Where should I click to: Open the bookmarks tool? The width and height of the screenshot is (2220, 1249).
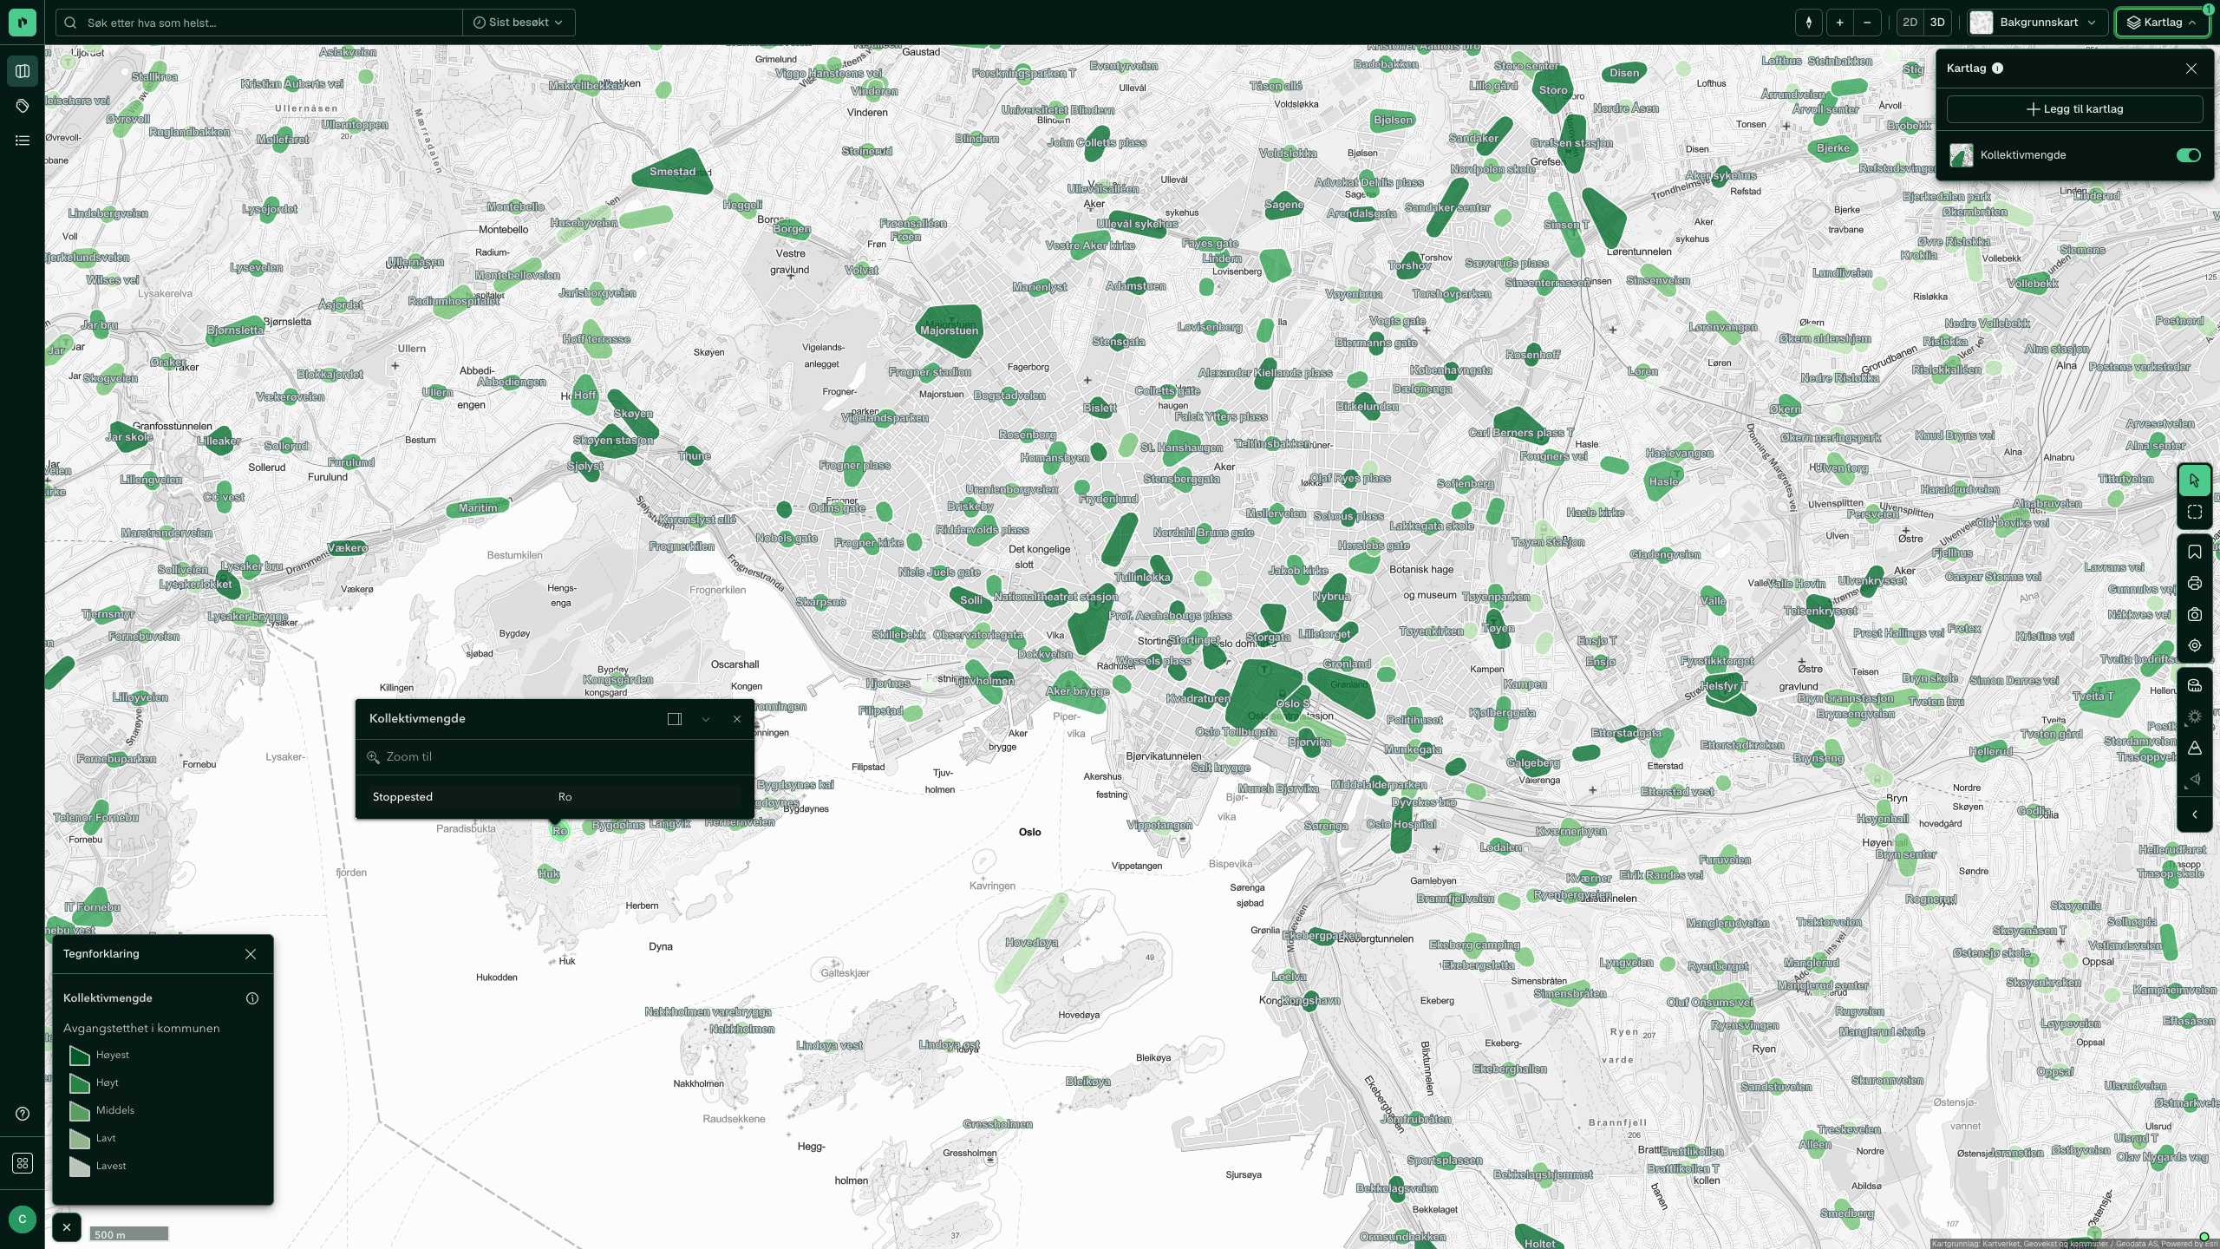coord(2195,552)
